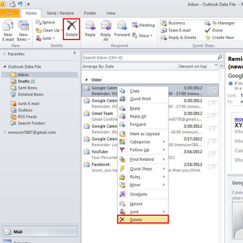Choose Delete in the context menu

tap(143, 220)
